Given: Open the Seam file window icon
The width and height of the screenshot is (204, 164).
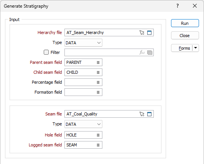Looking at the screenshot, I should click(149, 114).
